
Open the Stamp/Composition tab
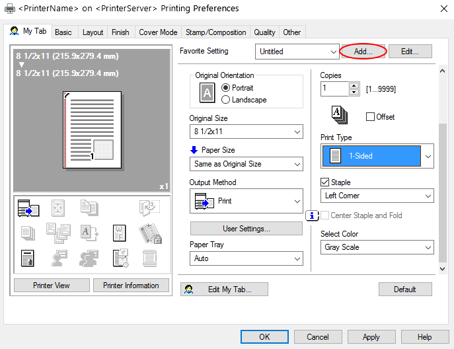click(215, 32)
